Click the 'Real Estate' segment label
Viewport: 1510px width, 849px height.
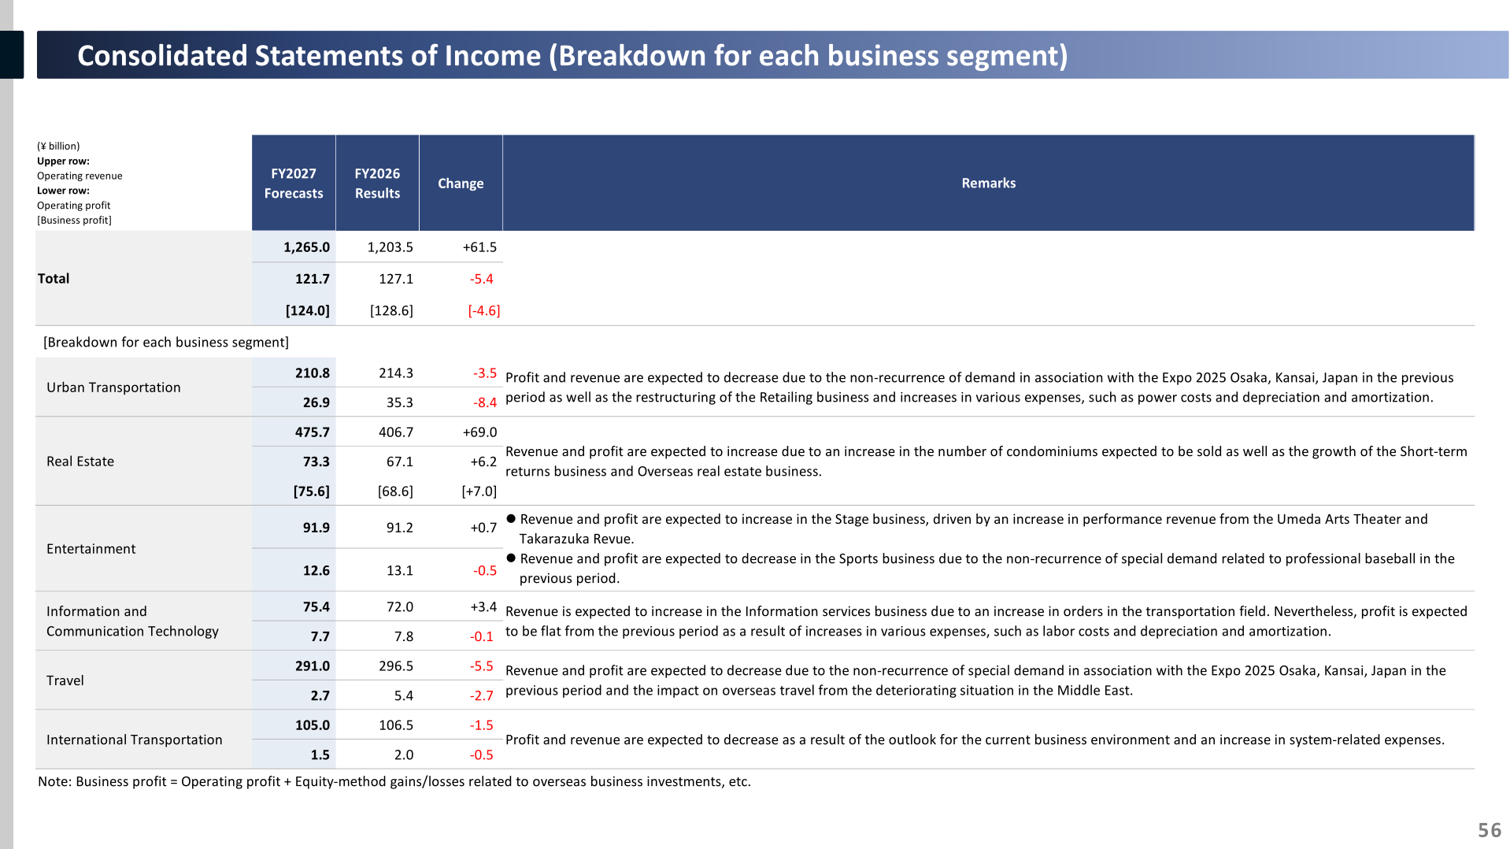[80, 462]
